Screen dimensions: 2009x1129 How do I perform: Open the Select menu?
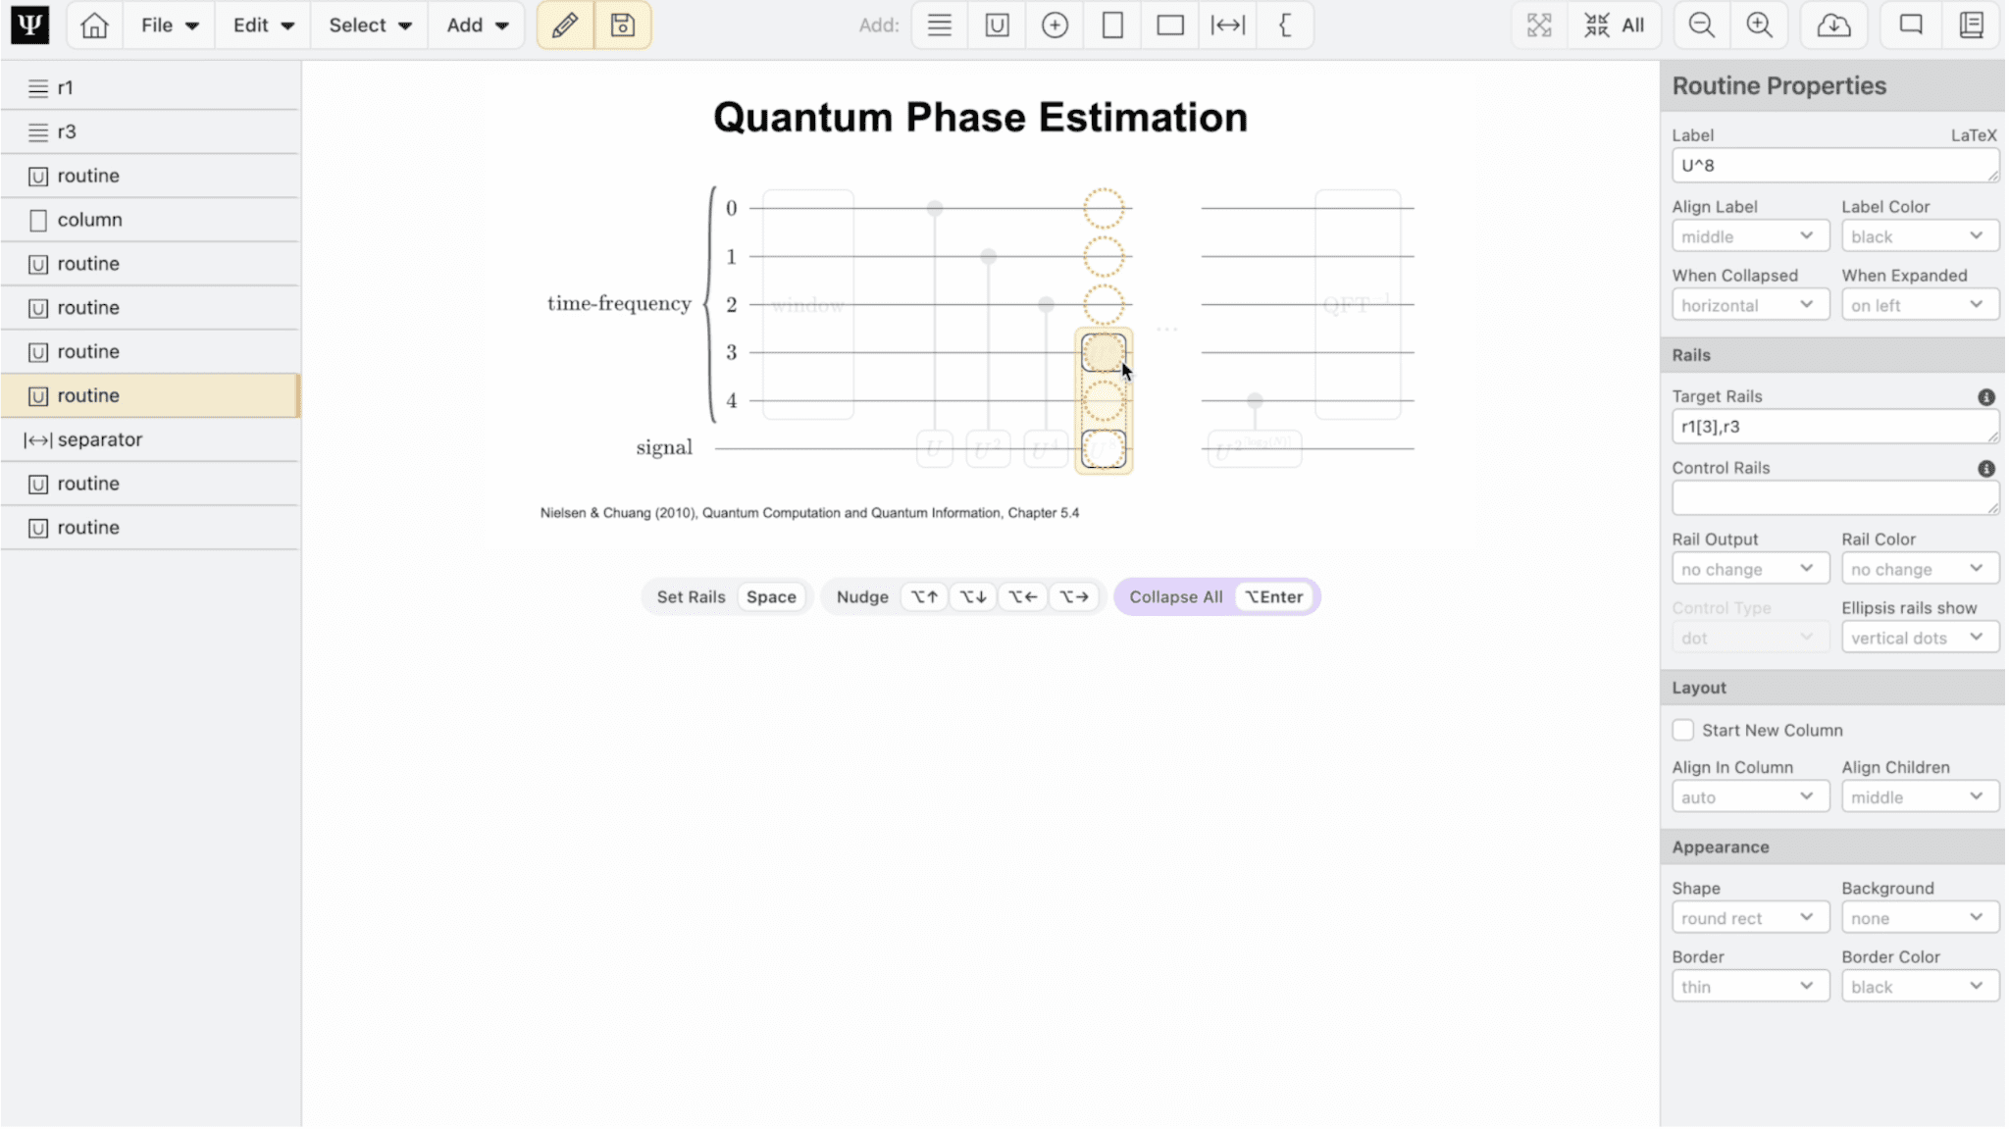tap(367, 25)
